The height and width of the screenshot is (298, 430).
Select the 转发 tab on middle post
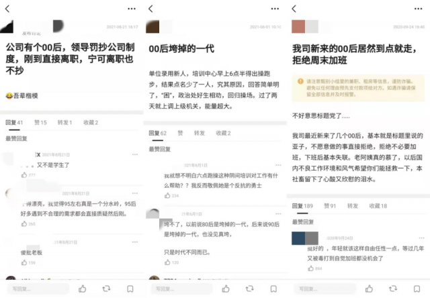point(200,133)
